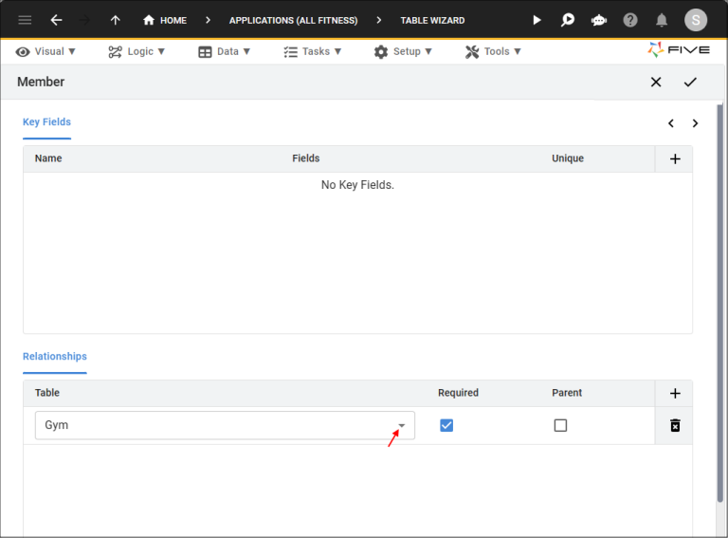Save Member with the checkmark button
This screenshot has height=538, width=728.
(690, 83)
